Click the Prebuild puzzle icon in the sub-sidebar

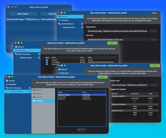(34, 97)
